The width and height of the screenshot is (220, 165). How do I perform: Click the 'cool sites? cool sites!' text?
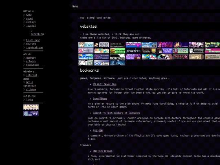(96, 18)
